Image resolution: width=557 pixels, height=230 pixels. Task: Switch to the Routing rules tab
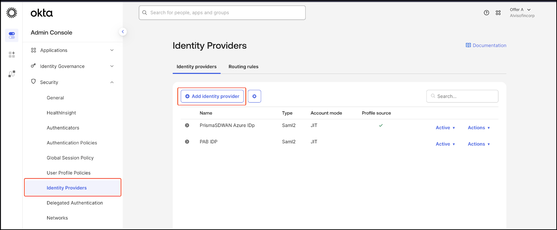[243, 67]
